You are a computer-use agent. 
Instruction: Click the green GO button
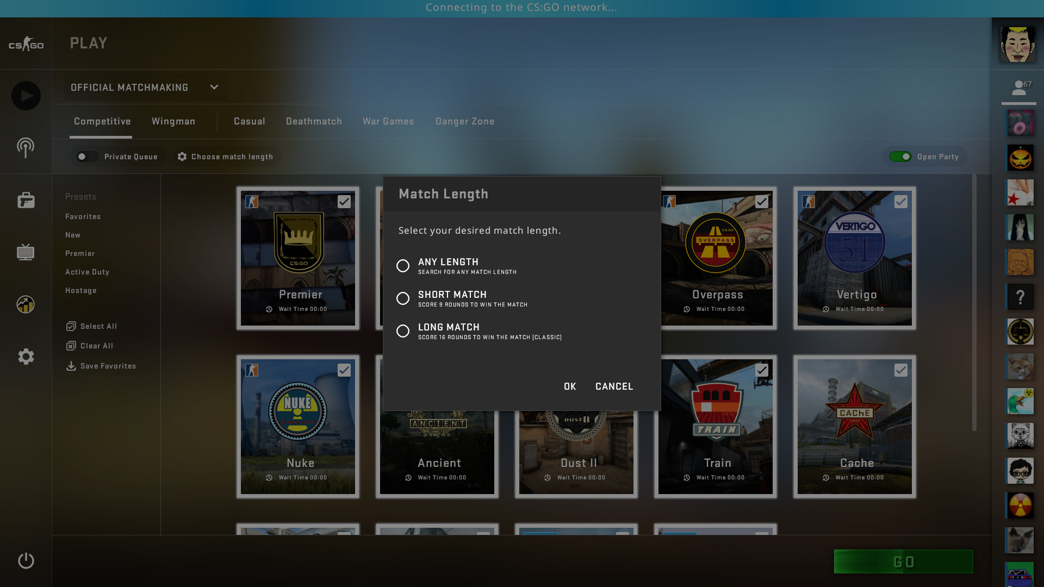904,561
